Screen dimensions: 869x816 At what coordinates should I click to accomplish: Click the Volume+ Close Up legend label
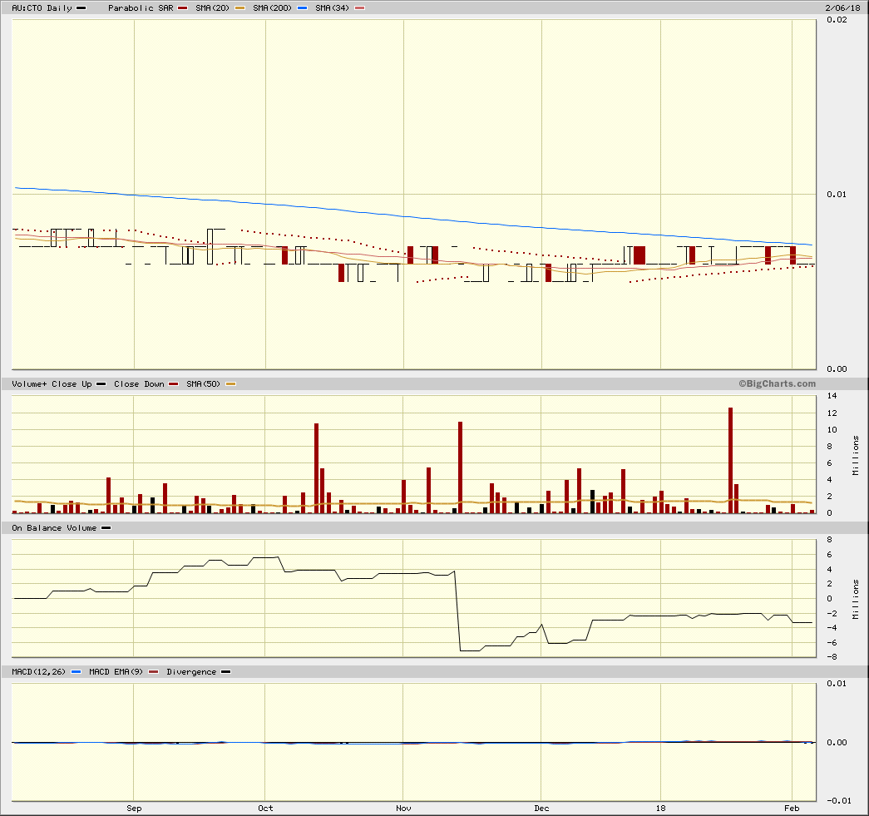tap(52, 383)
